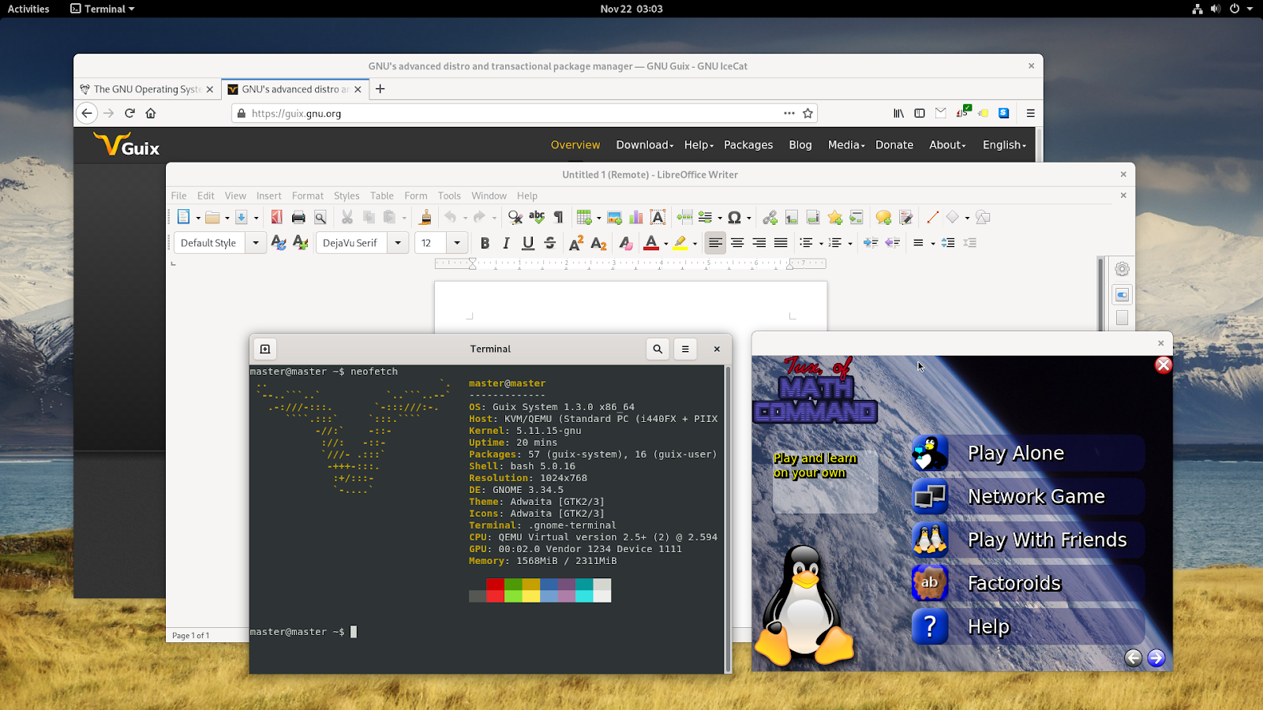Click the Insert Chart icon in Writer
The height and width of the screenshot is (710, 1263).
point(636,218)
